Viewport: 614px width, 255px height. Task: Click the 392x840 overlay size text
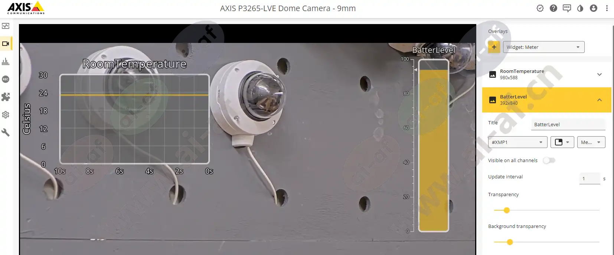509,103
